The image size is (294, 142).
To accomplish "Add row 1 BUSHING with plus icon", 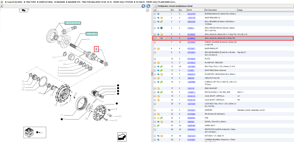I will click(x=155, y=14).
